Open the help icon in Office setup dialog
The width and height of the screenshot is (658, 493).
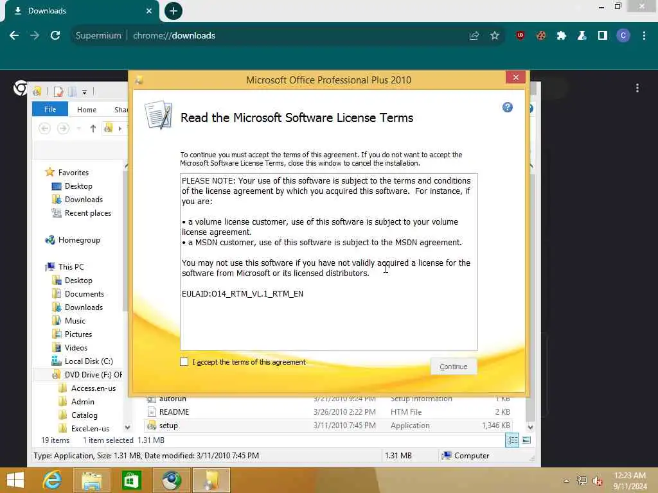click(508, 107)
